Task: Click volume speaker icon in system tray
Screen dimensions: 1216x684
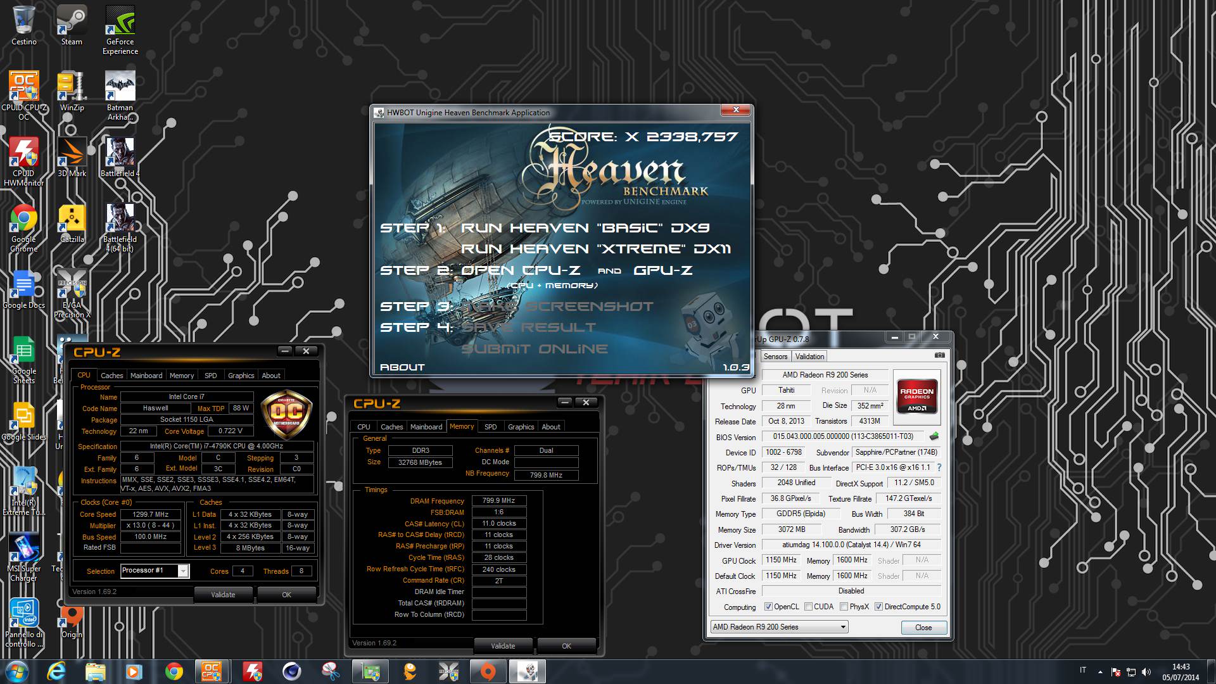Action: 1146,671
